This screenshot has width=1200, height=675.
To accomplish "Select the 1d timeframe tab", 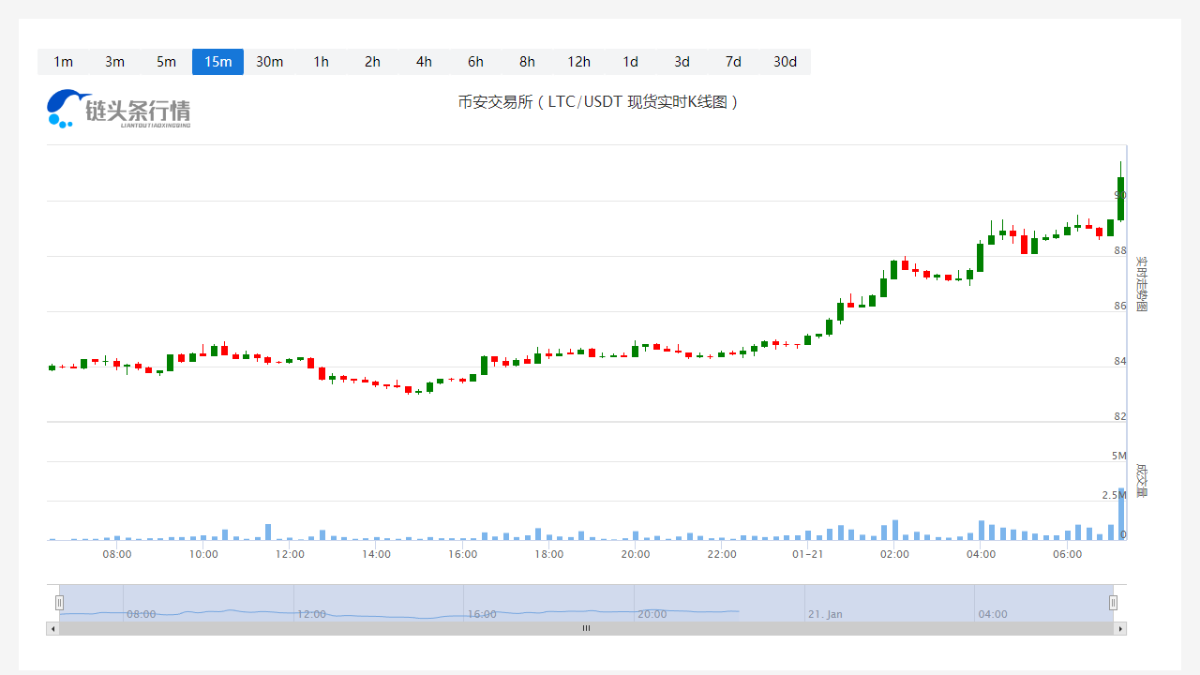I will pyautogui.click(x=630, y=62).
